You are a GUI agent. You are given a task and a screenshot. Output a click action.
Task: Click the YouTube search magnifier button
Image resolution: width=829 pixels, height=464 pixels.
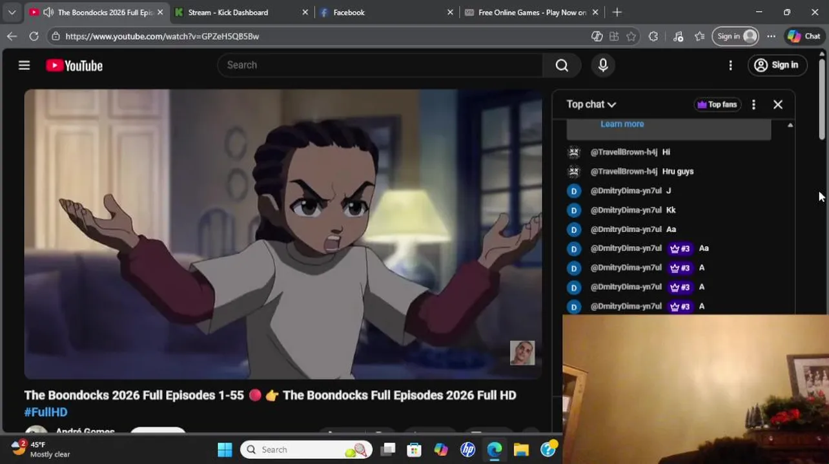562,65
